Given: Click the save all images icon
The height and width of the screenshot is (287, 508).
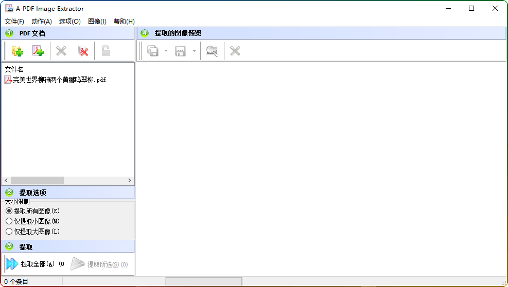Looking at the screenshot, I should 153,51.
